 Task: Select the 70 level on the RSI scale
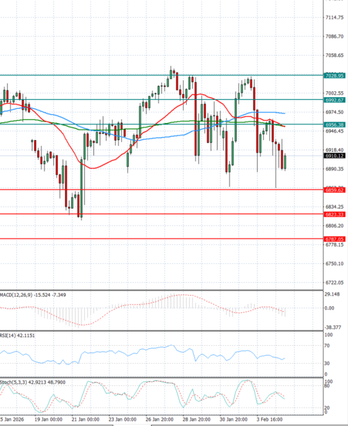[x=329, y=346]
